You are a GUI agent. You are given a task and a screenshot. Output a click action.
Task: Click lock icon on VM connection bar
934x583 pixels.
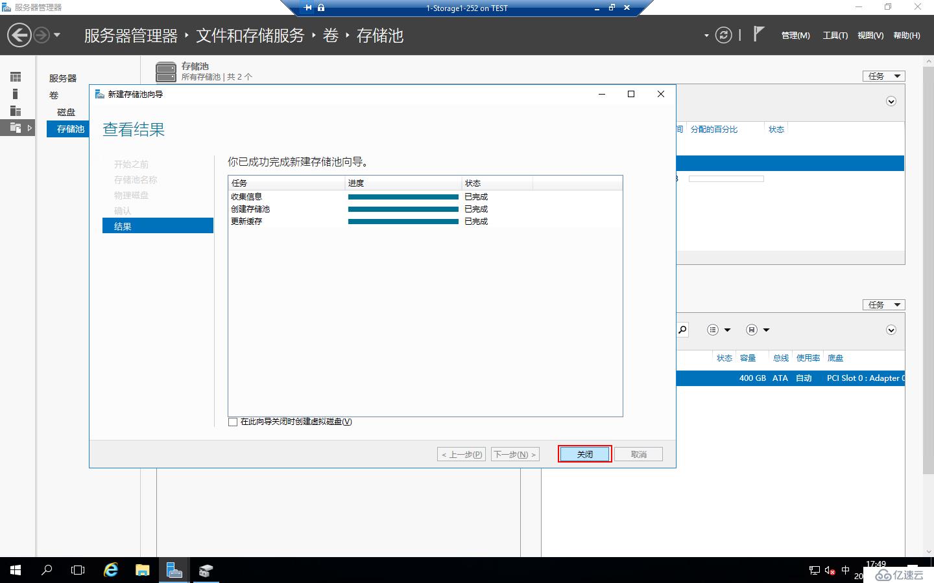coord(321,8)
